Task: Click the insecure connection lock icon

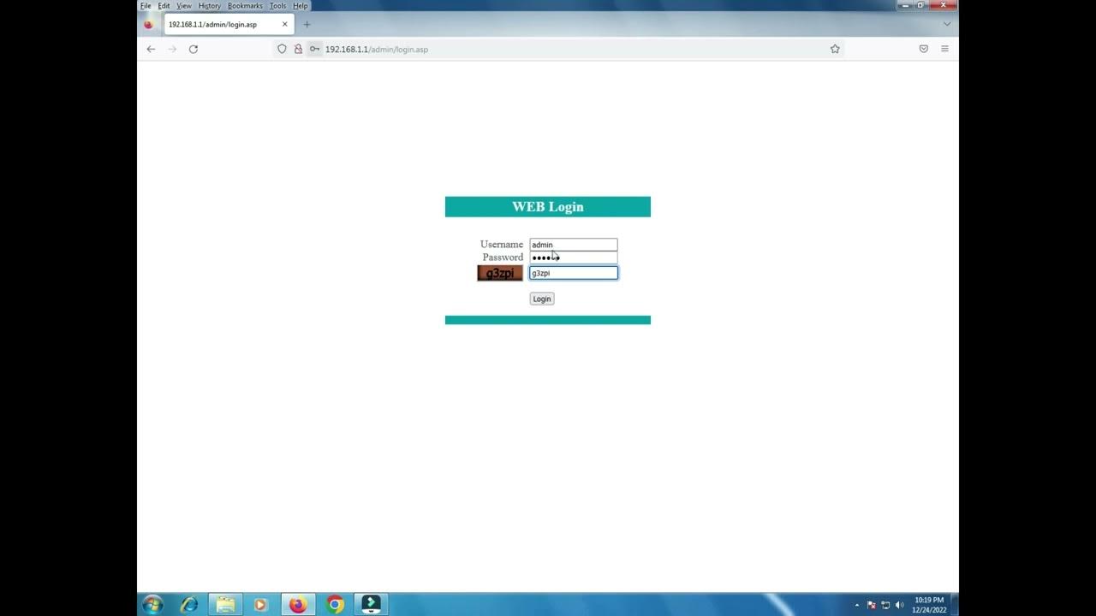Action: [298, 49]
